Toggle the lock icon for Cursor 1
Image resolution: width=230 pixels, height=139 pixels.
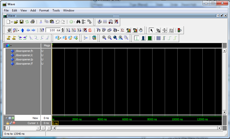[x=8, y=123]
